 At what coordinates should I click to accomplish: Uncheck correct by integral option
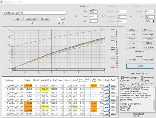coord(122,77)
